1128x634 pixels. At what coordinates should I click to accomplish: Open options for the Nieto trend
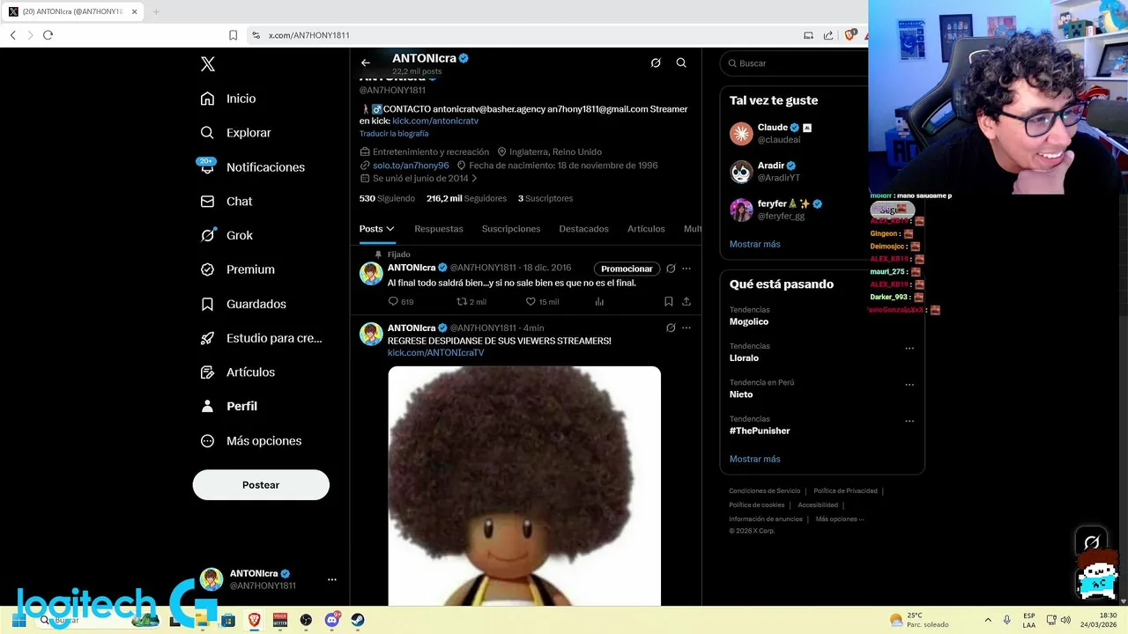[x=909, y=385]
